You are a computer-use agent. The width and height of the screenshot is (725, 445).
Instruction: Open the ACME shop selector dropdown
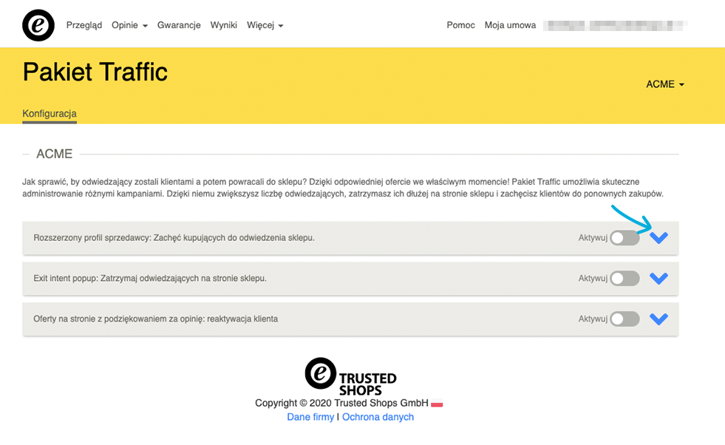tap(665, 84)
